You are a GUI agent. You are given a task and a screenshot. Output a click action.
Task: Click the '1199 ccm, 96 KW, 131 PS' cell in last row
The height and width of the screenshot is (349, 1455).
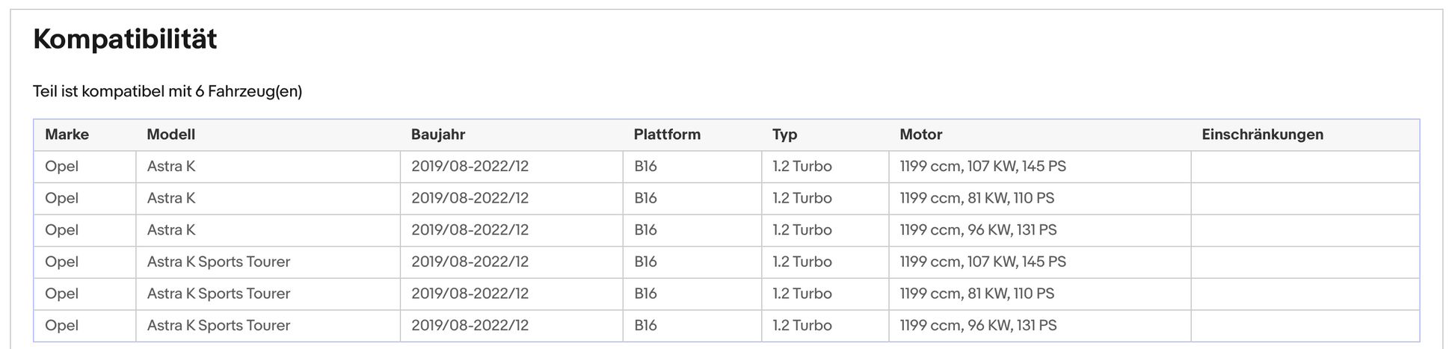tap(1039, 326)
